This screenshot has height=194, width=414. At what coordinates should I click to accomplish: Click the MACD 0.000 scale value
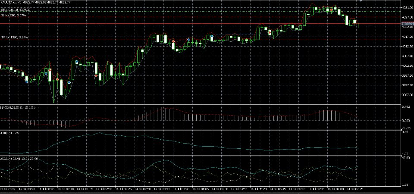(407, 121)
